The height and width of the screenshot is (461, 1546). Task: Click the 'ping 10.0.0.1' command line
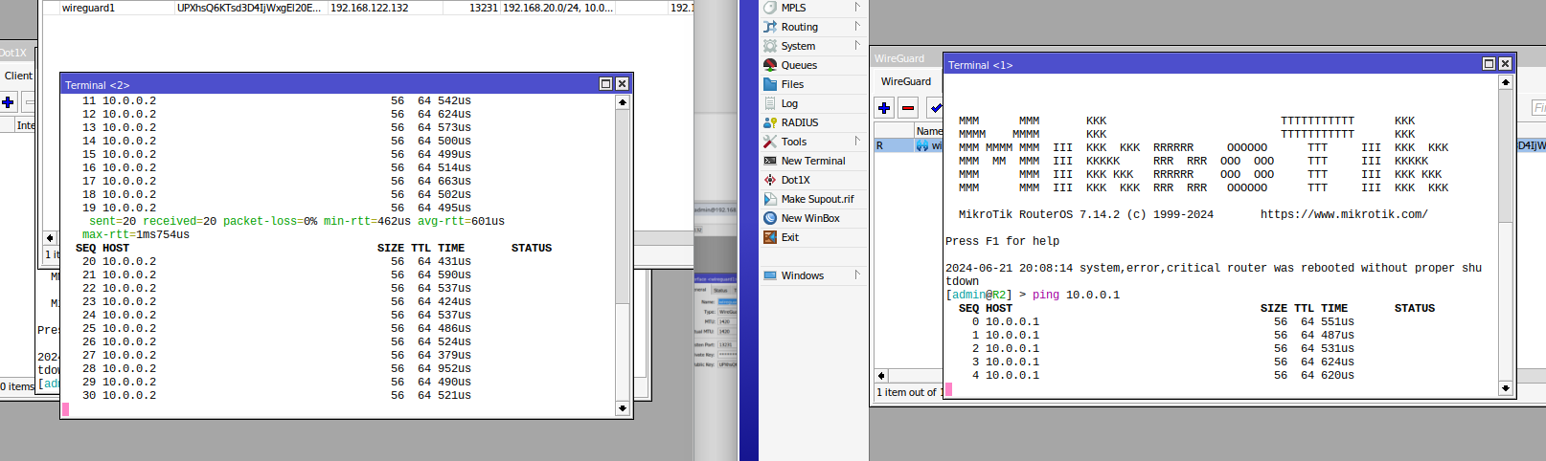pyautogui.click(x=1076, y=295)
